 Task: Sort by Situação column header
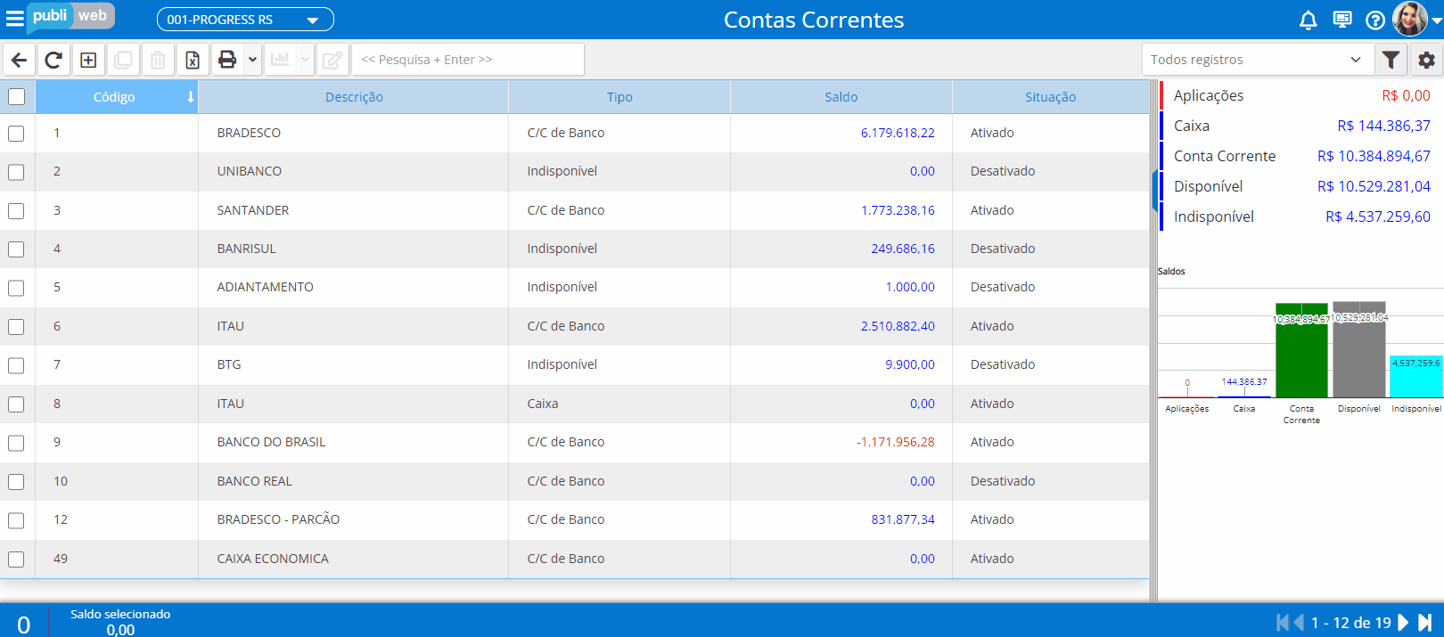click(1050, 97)
